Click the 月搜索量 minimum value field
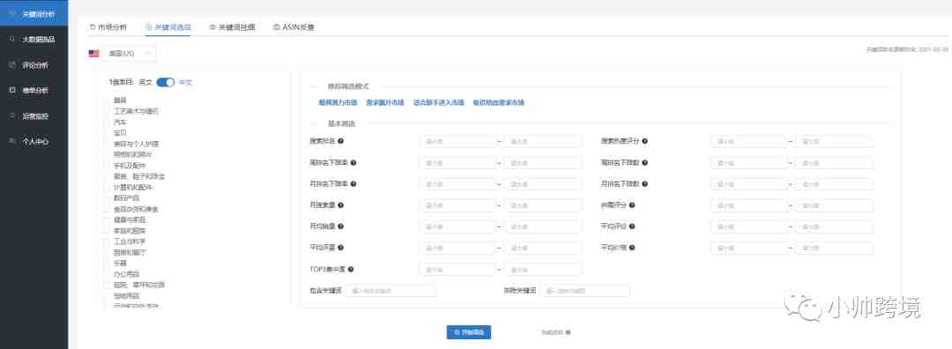The height and width of the screenshot is (349, 952). pyautogui.click(x=457, y=205)
